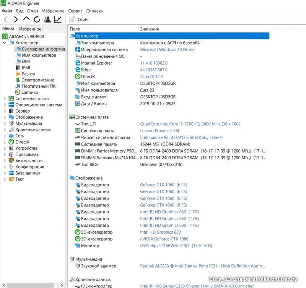Click the Датчики gauge icon
306x288 pixels.
18,92
